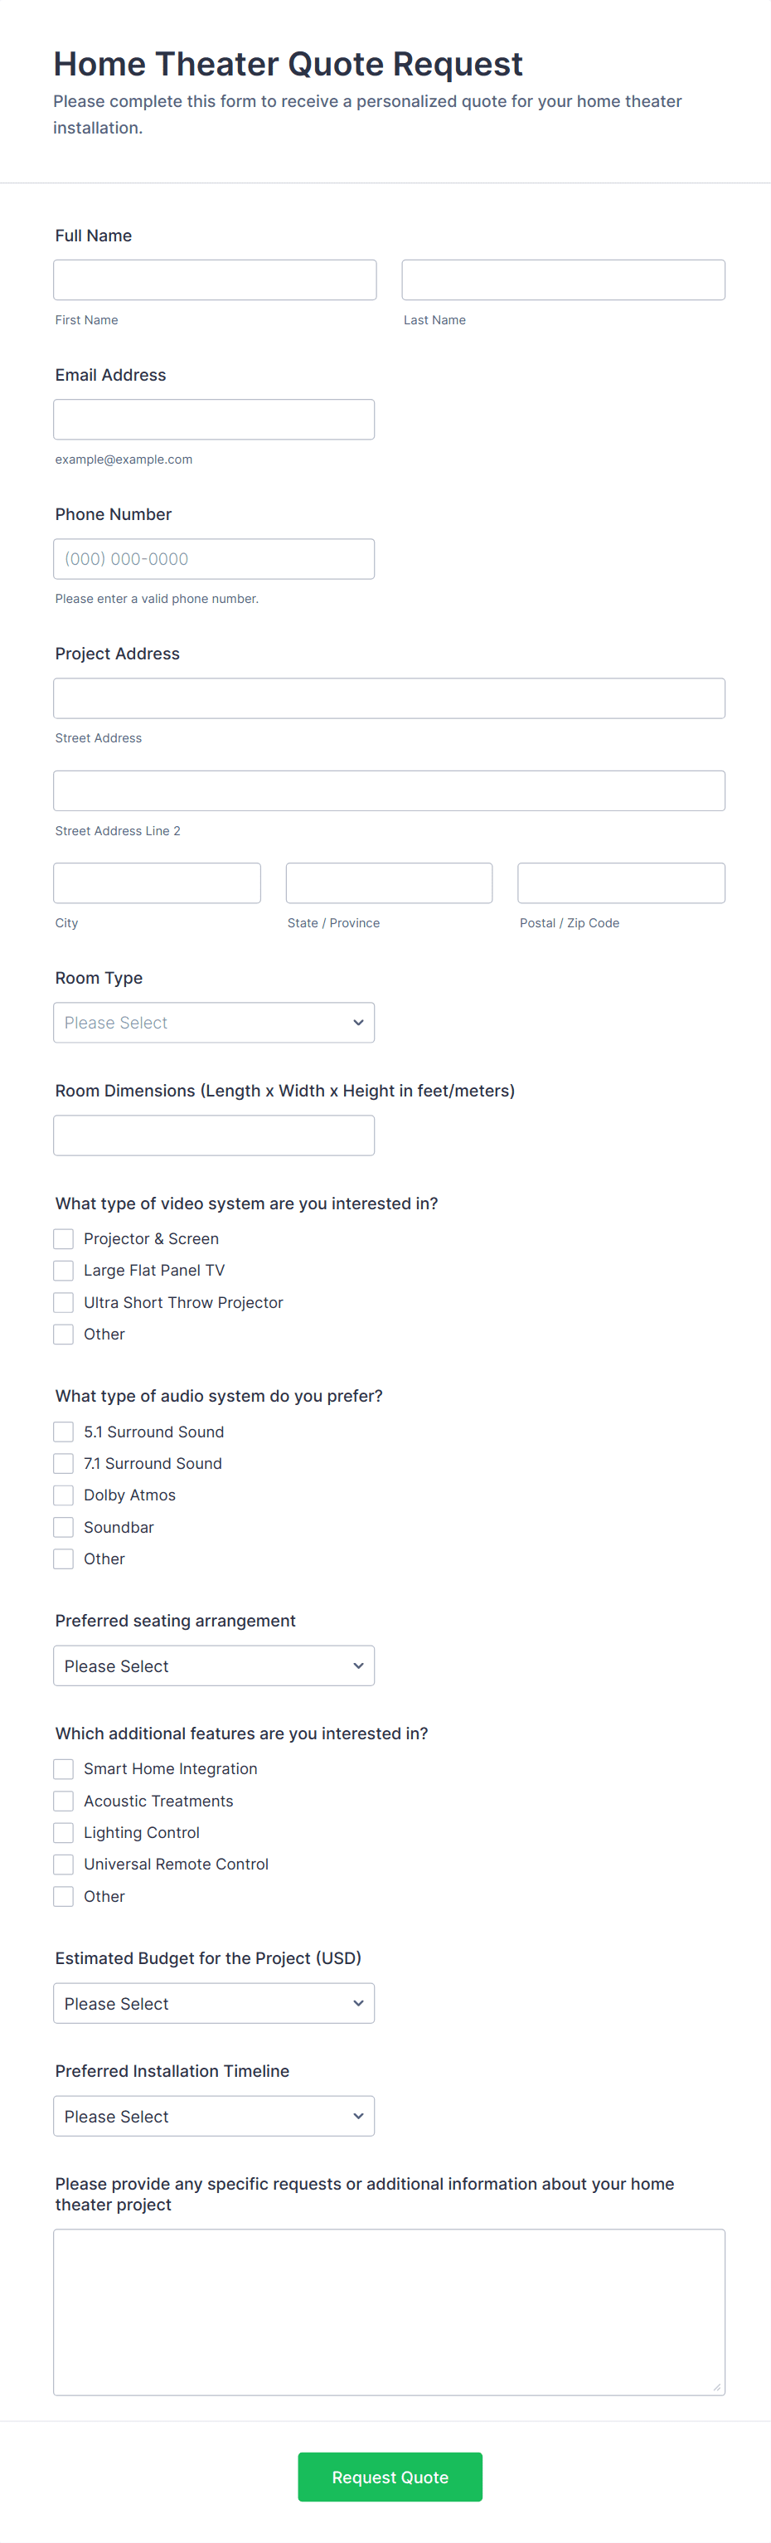Focus the Email Address input
The image size is (771, 2543).
(x=213, y=420)
